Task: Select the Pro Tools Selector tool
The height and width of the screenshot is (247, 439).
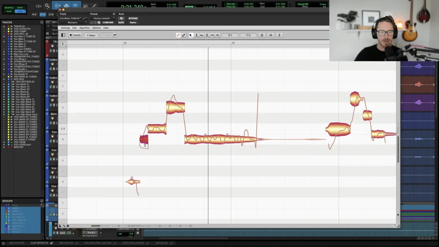Action: tap(67, 5)
